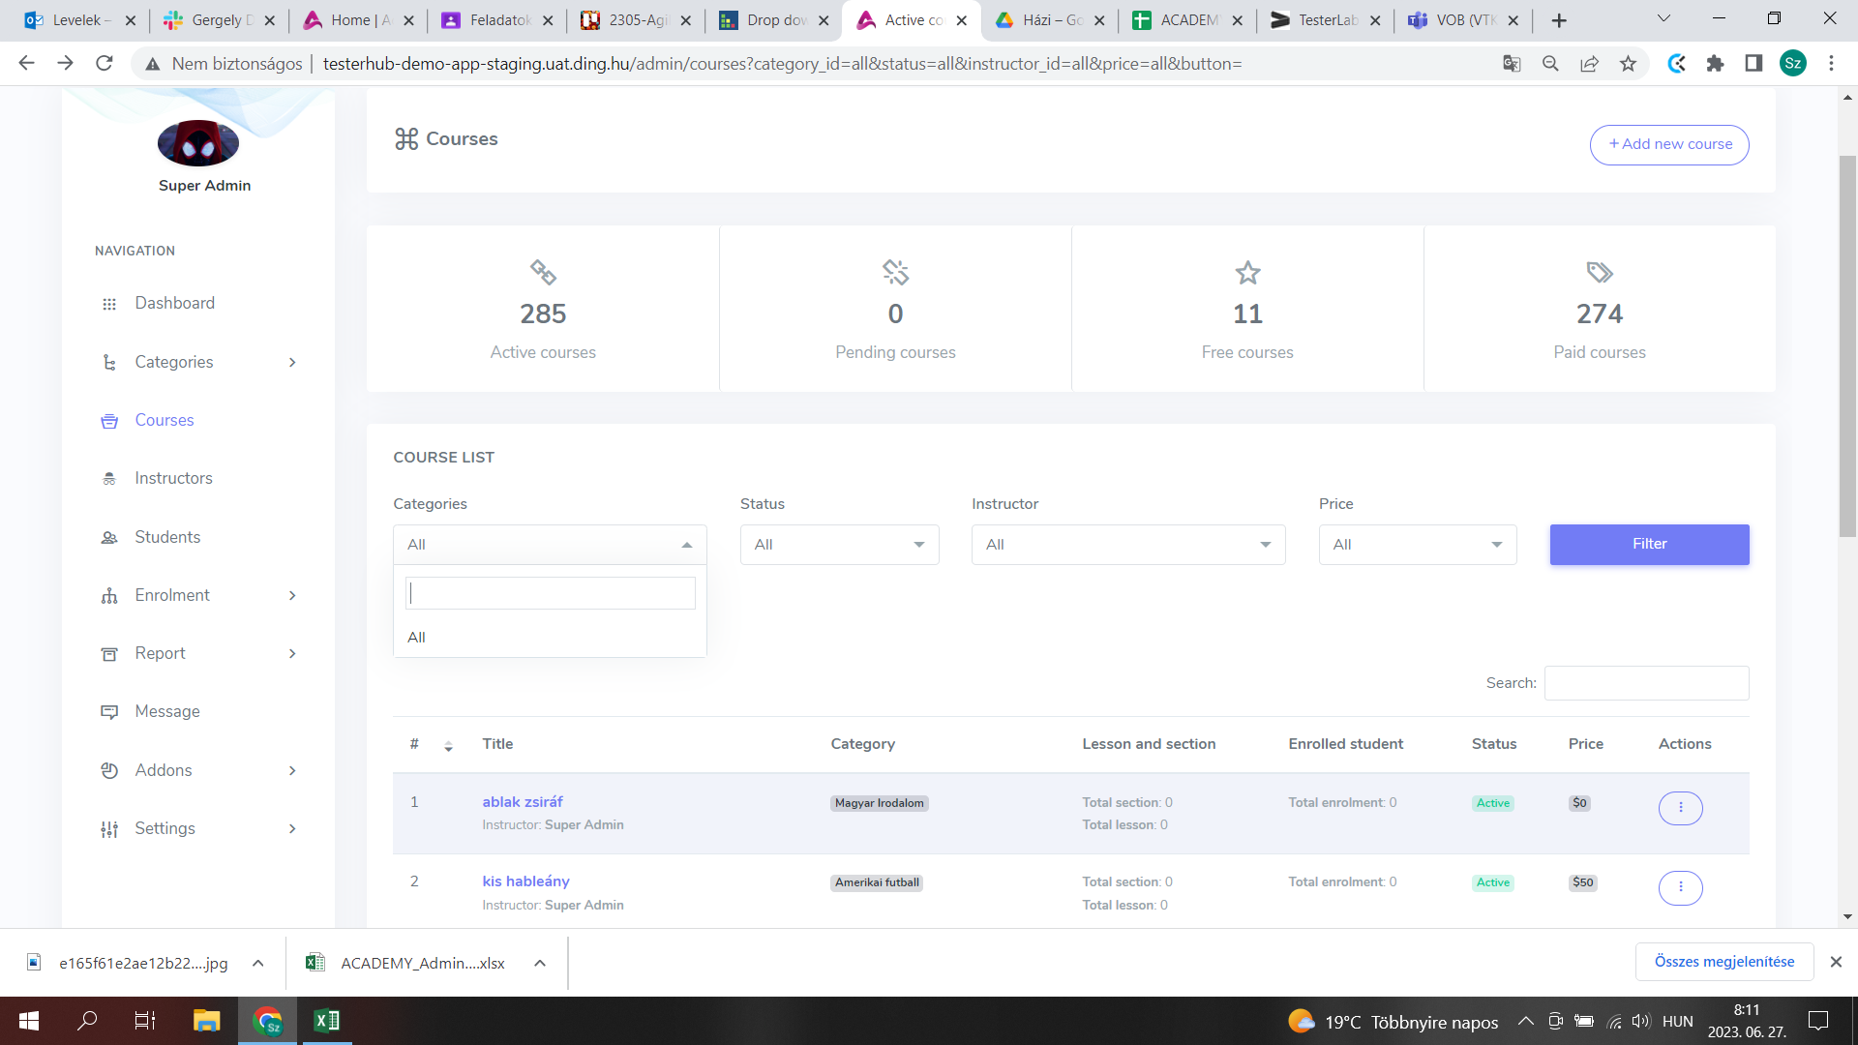Open the Instructor filter dropdown
Image resolution: width=1858 pixels, height=1045 pixels.
pos(1127,545)
